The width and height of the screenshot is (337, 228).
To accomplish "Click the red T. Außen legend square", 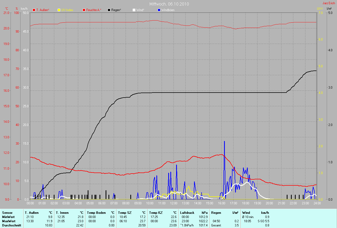I will coord(34,10).
